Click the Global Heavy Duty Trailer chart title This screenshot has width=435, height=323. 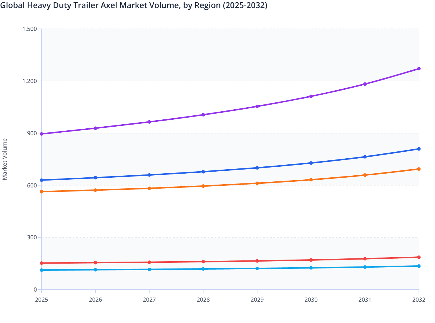[134, 5]
